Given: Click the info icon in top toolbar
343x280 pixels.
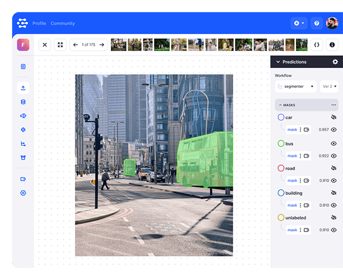Looking at the screenshot, I should [332, 45].
